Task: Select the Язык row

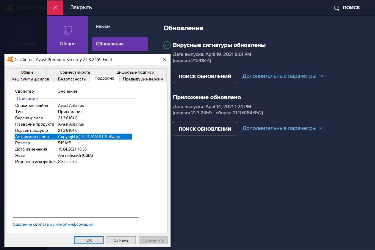Action: [73, 155]
